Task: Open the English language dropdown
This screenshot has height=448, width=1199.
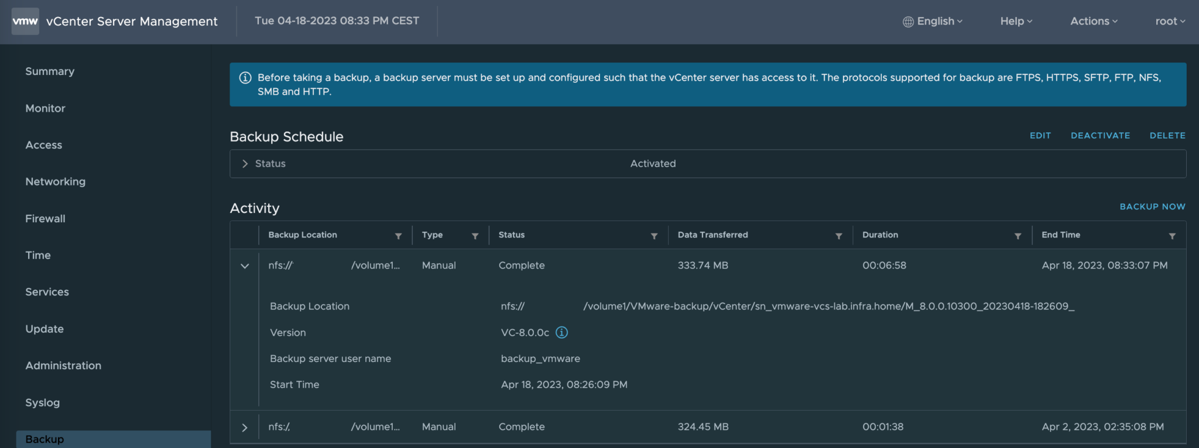Action: (933, 21)
